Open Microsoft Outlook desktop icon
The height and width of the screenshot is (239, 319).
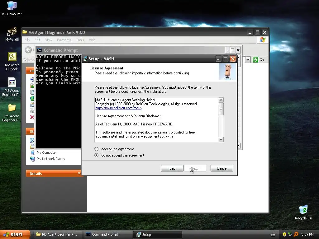pos(12,62)
